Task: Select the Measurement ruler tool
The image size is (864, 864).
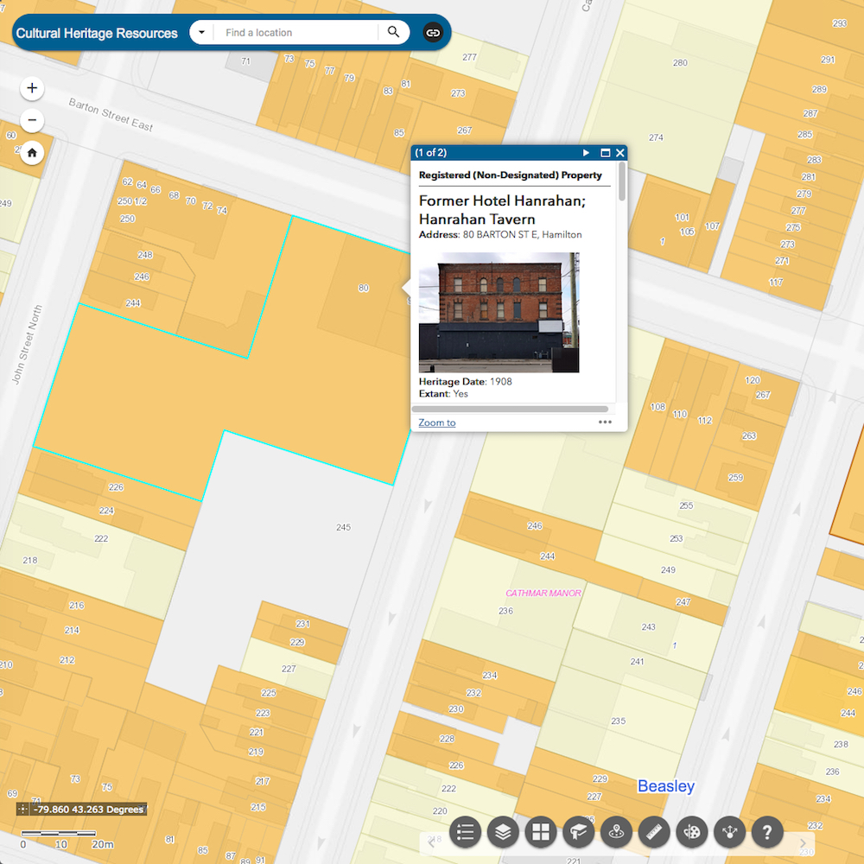Action: 655,832
